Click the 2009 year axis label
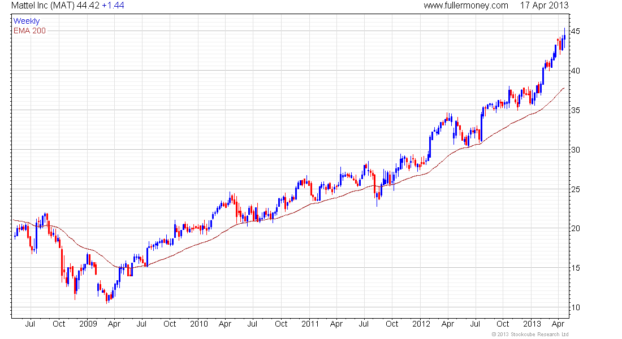Viewport: 622px width, 339px height. click(88, 324)
